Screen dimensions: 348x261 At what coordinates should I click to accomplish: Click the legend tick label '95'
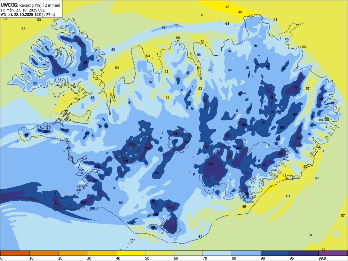[292, 258]
